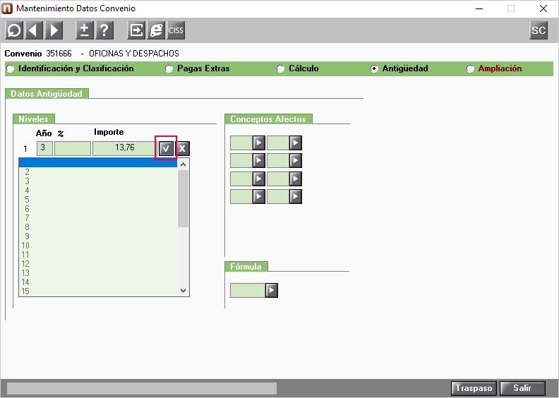This screenshot has width=559, height=398.
Task: Open first row left Conceptos Afectos arrow
Action: (x=259, y=143)
